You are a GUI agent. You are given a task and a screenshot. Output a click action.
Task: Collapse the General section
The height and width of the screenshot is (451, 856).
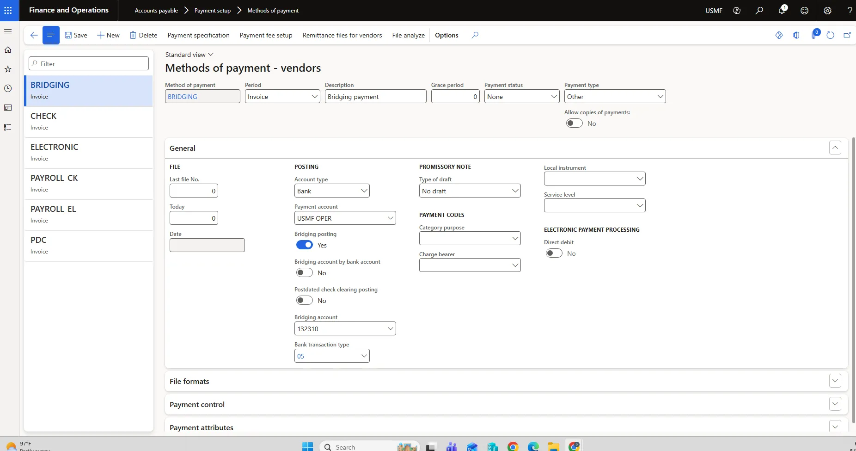pos(835,148)
